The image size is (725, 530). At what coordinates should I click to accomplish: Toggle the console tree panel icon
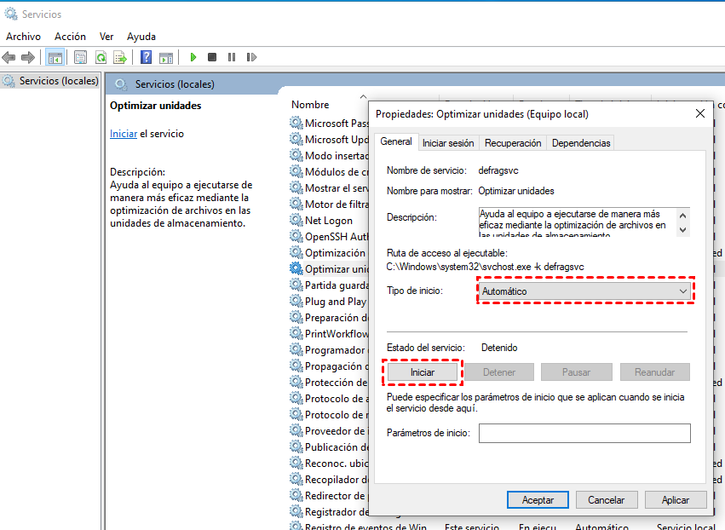tap(55, 57)
